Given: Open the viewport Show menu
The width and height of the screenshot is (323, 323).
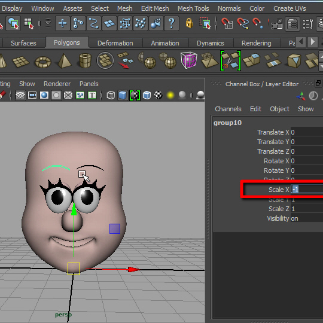Looking at the screenshot, I should [x=27, y=84].
